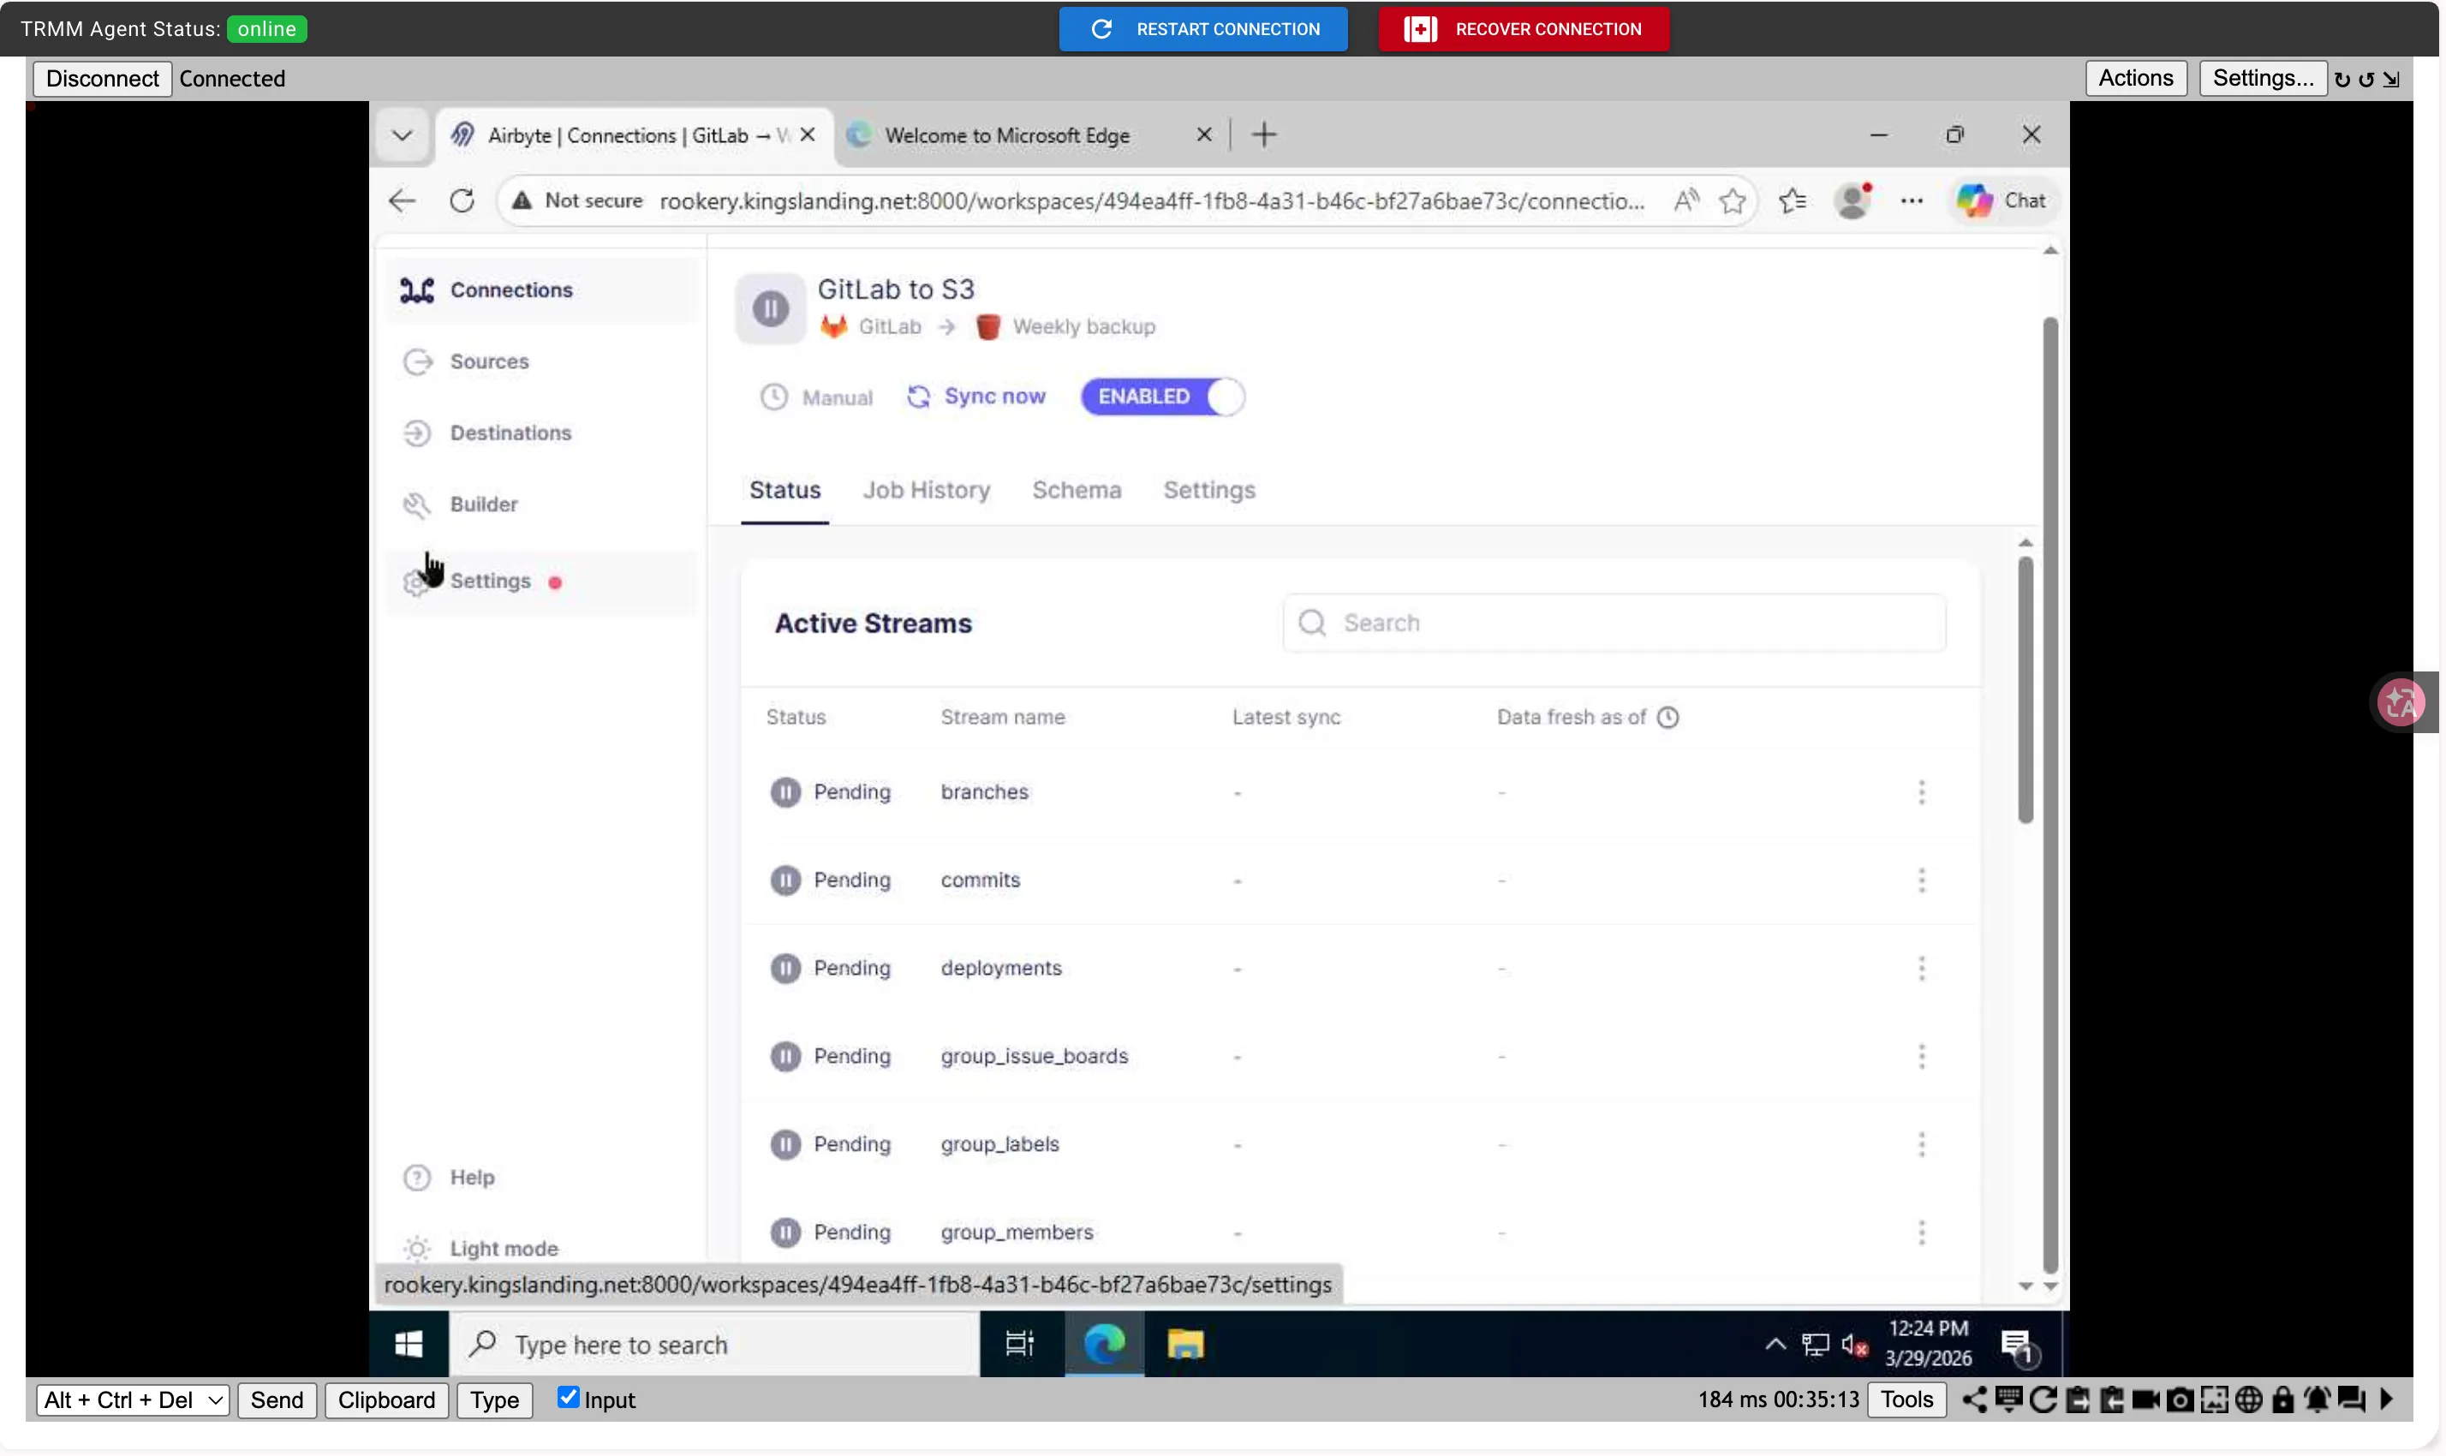Click the Disconnect button
This screenshot has width=2446, height=1456.
(x=102, y=79)
